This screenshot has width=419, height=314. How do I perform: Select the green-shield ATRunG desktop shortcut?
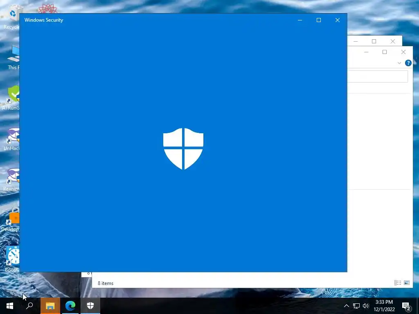pos(11,98)
